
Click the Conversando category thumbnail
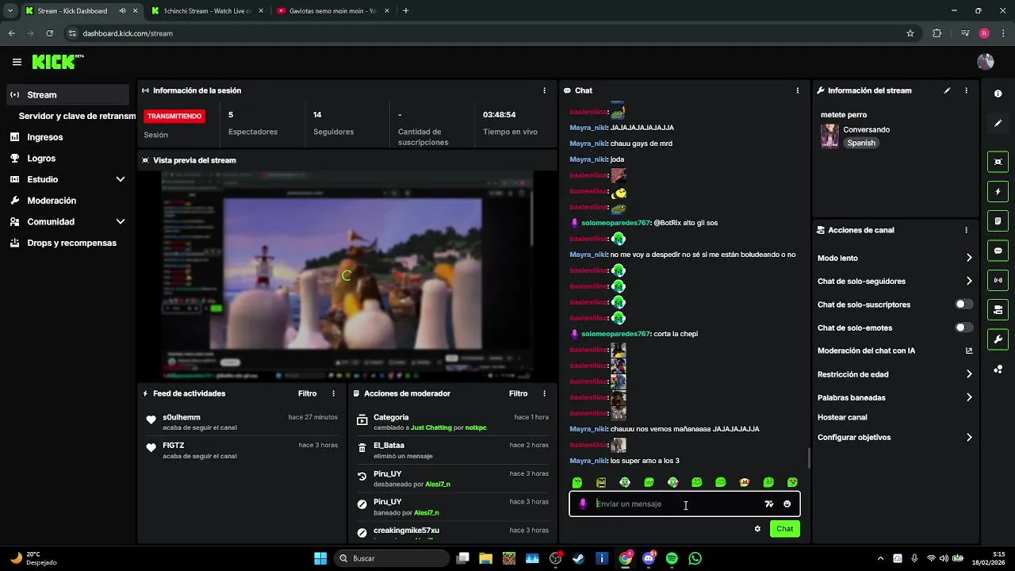(x=829, y=136)
